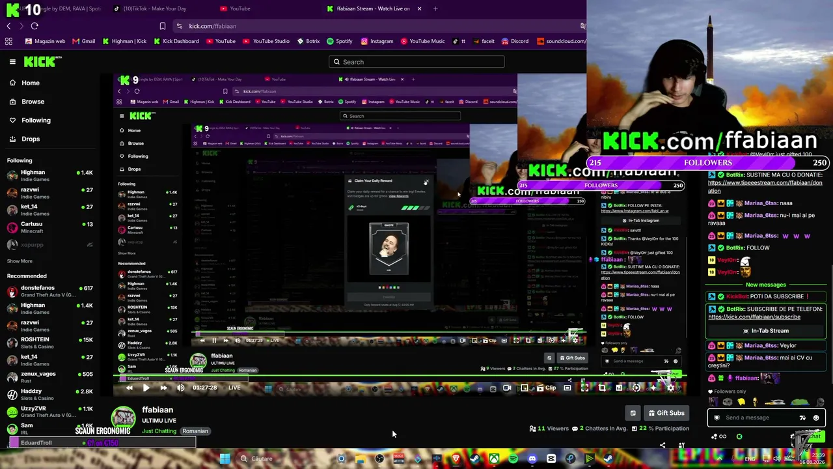This screenshot has width=833, height=469.
Task: Play the stream with the play button
Action: [146, 388]
